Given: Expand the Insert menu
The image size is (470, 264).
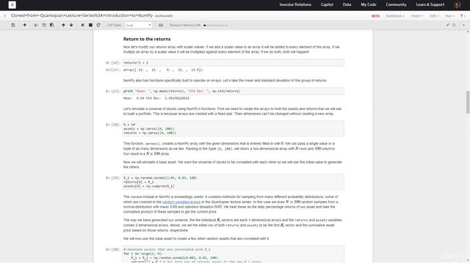Looking at the screenshot, I should (417, 16).
